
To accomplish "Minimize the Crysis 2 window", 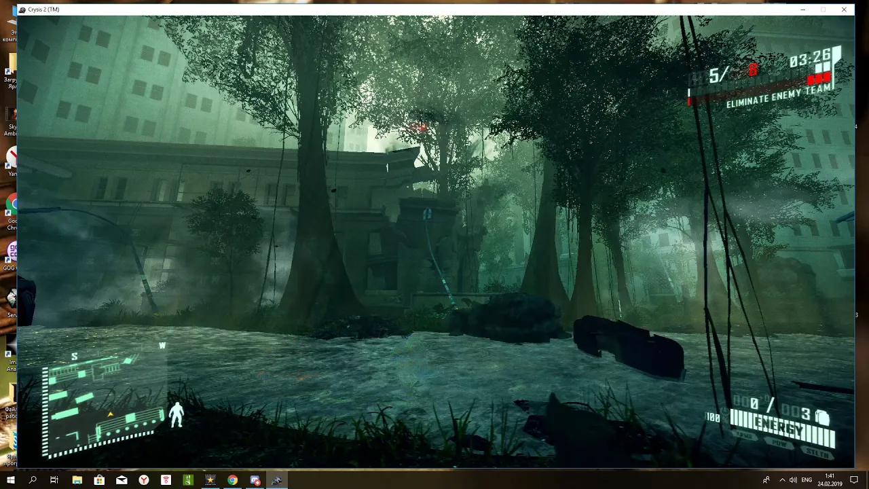I will coord(802,10).
